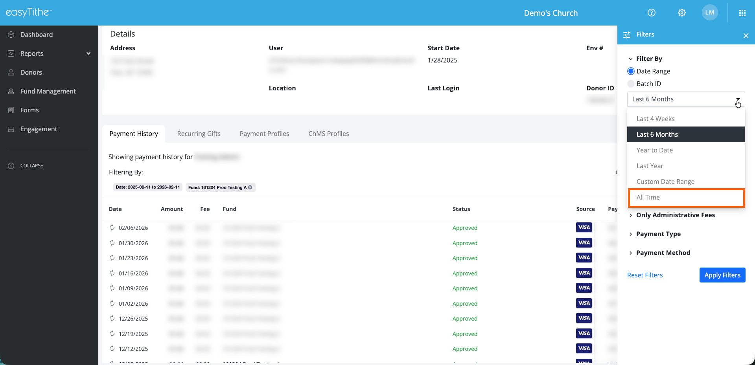
Task: Close the Filters panel
Action: [746, 36]
